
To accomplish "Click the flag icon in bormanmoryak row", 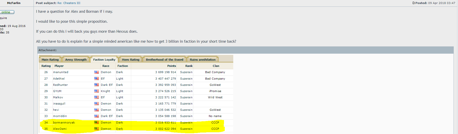I will point(96,123).
